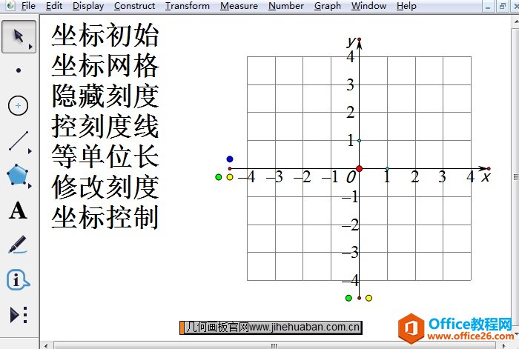Select the unit point at 1 on y-axis
519x349 pixels.
[x=359, y=141]
